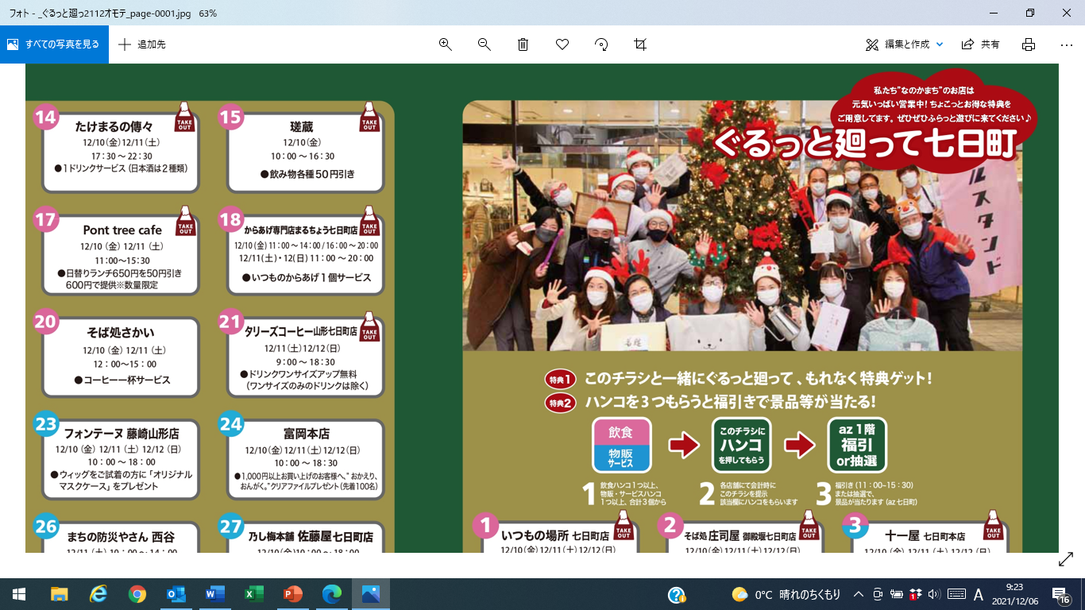Viewport: 1085px width, 610px height.
Task: Open the 共有 share option
Action: point(981,44)
